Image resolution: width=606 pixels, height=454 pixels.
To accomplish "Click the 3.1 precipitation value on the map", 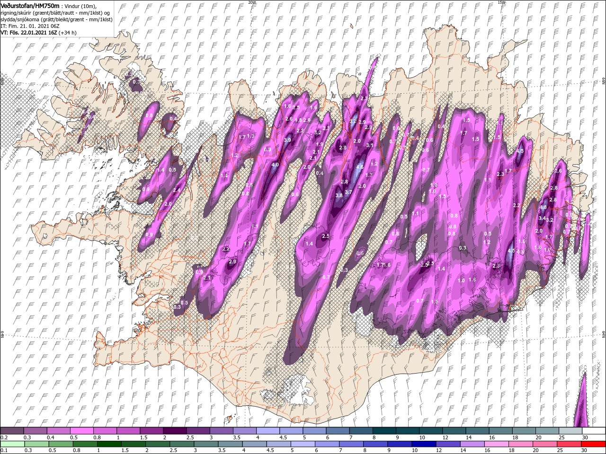I will pyautogui.click(x=370, y=145).
